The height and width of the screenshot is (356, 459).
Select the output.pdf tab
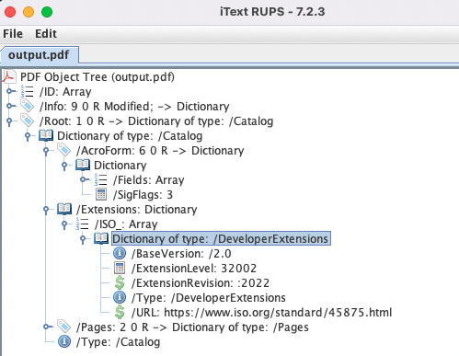[39, 55]
